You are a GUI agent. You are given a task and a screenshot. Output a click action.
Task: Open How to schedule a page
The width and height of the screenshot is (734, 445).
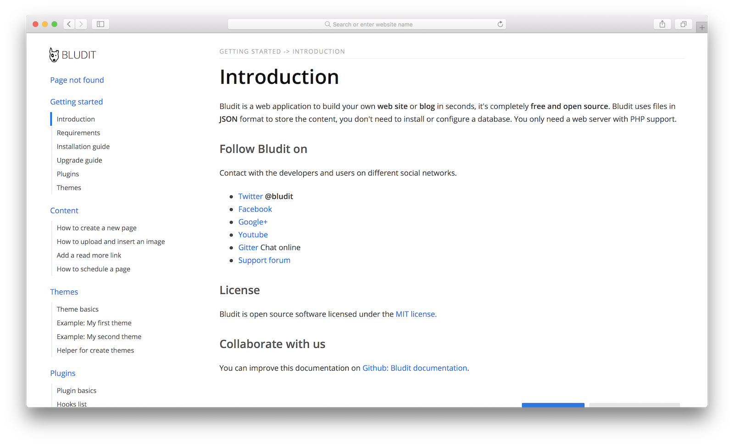pos(94,269)
